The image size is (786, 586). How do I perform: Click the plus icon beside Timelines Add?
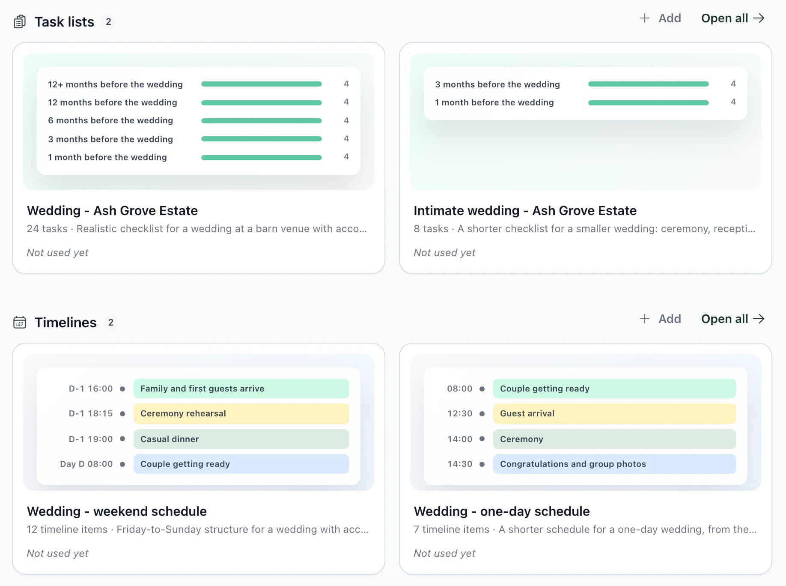click(x=644, y=319)
